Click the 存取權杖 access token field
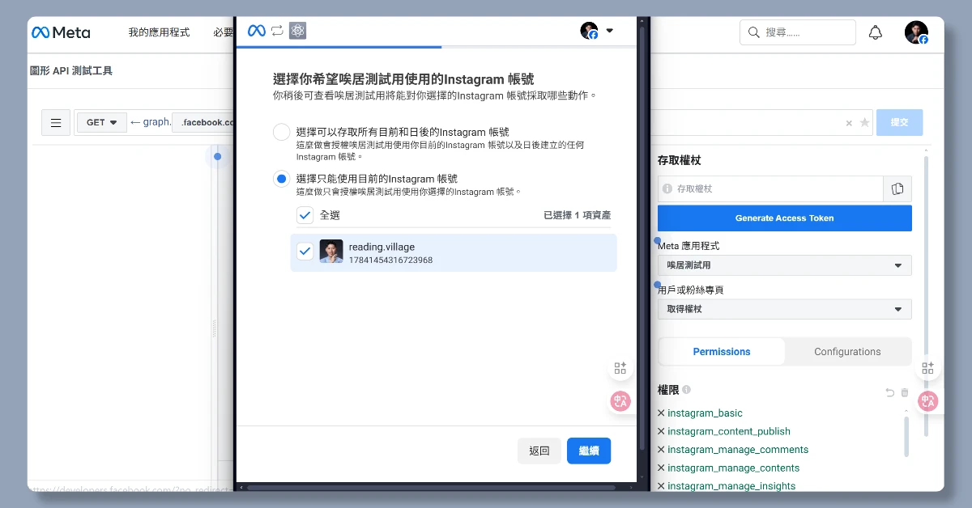Screen dimensions: 972x508 click(x=770, y=188)
